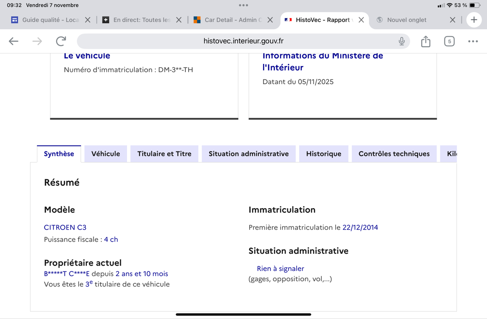This screenshot has height=319, width=487.
Task: Switch to the Nouvel onglet browser tab
Action: click(x=407, y=20)
